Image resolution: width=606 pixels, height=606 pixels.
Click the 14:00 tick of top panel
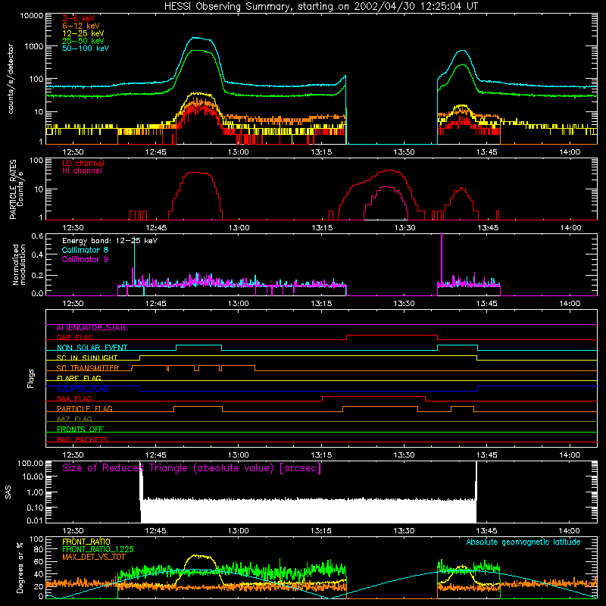(x=570, y=152)
